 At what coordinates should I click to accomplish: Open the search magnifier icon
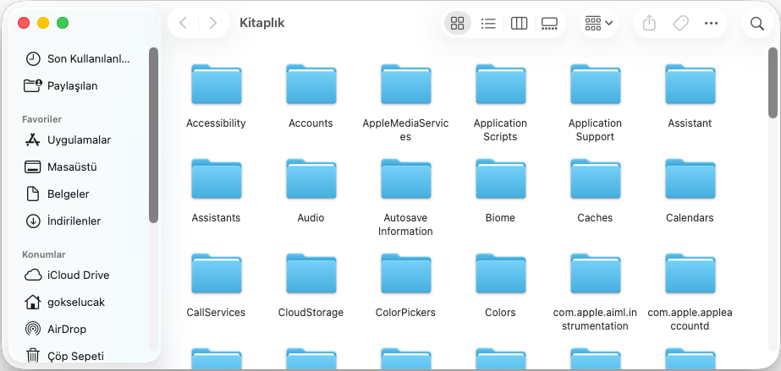pos(756,24)
